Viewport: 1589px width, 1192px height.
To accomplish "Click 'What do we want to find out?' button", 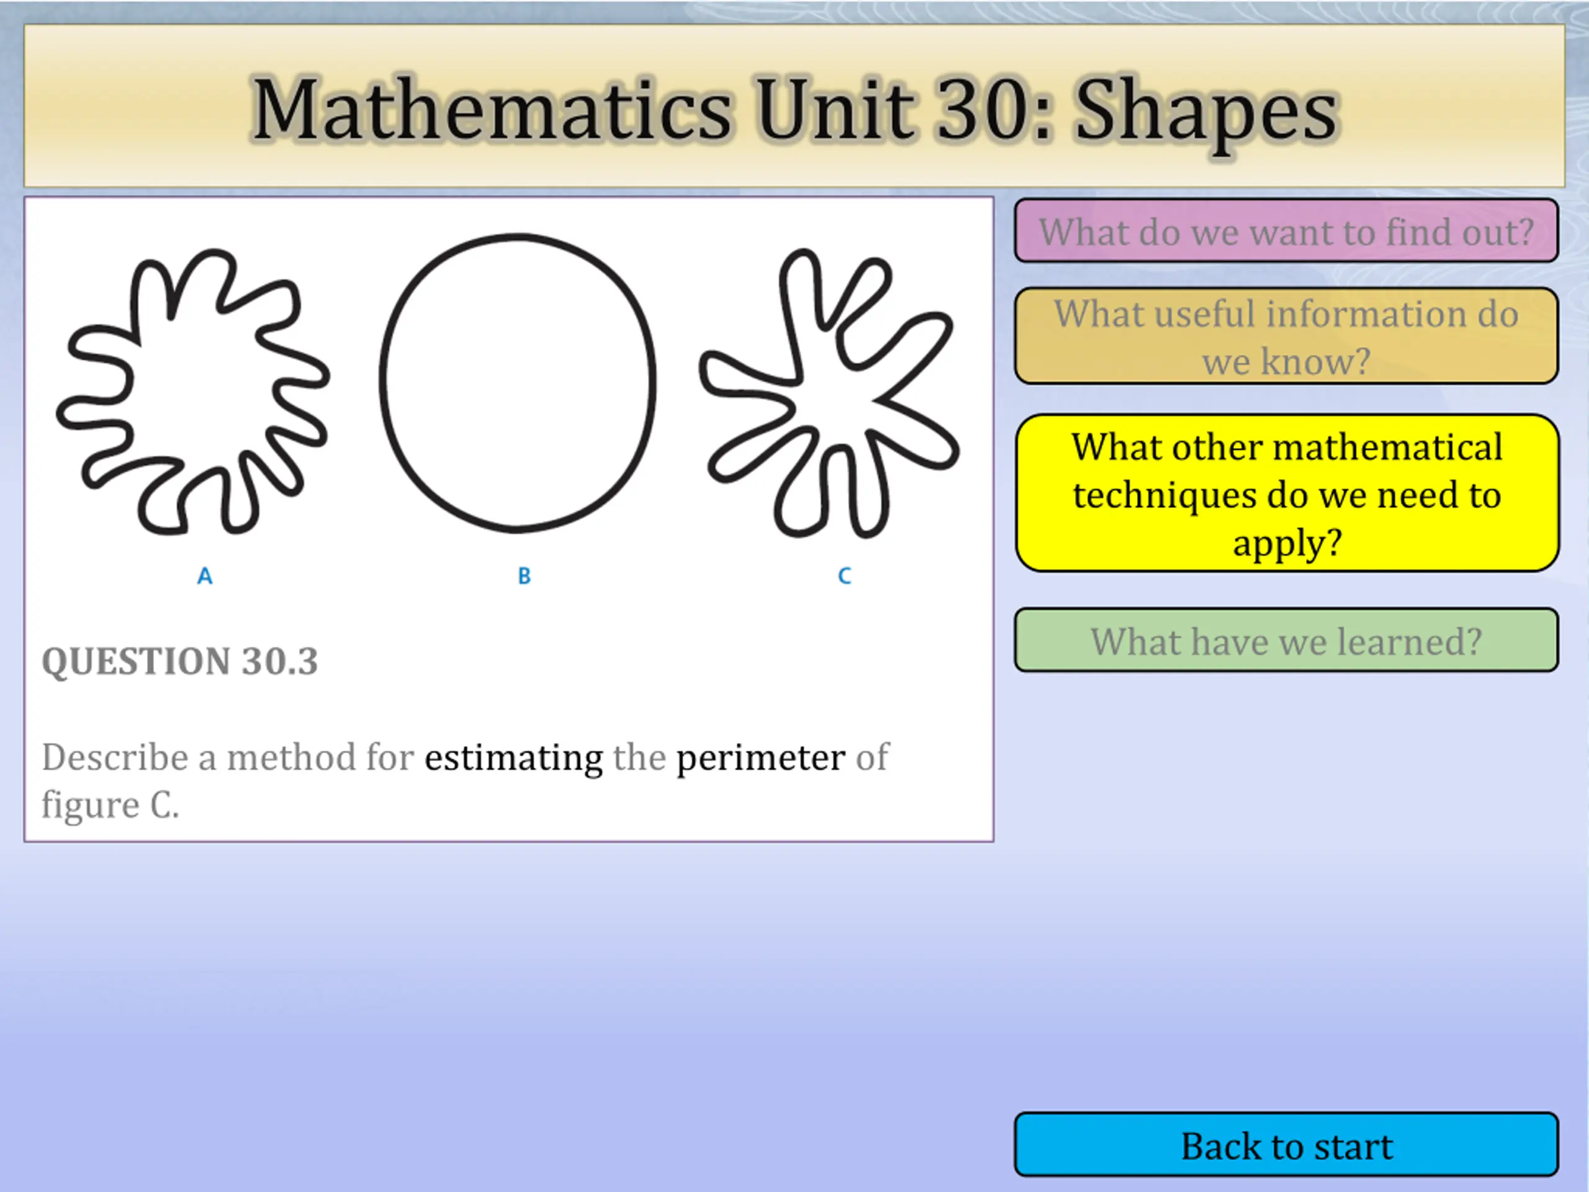I will [1287, 231].
